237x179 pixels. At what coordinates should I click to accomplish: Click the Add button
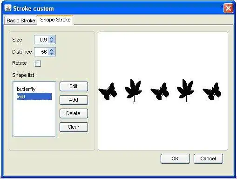pyautogui.click(x=74, y=100)
